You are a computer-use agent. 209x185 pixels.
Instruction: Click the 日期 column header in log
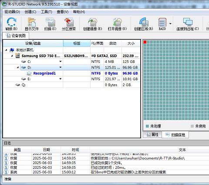pyautogui.click(x=46, y=150)
